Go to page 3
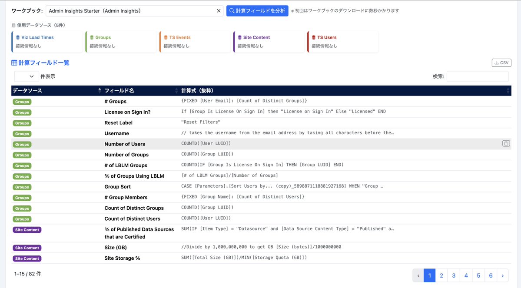This screenshot has width=521, height=288. click(x=454, y=275)
